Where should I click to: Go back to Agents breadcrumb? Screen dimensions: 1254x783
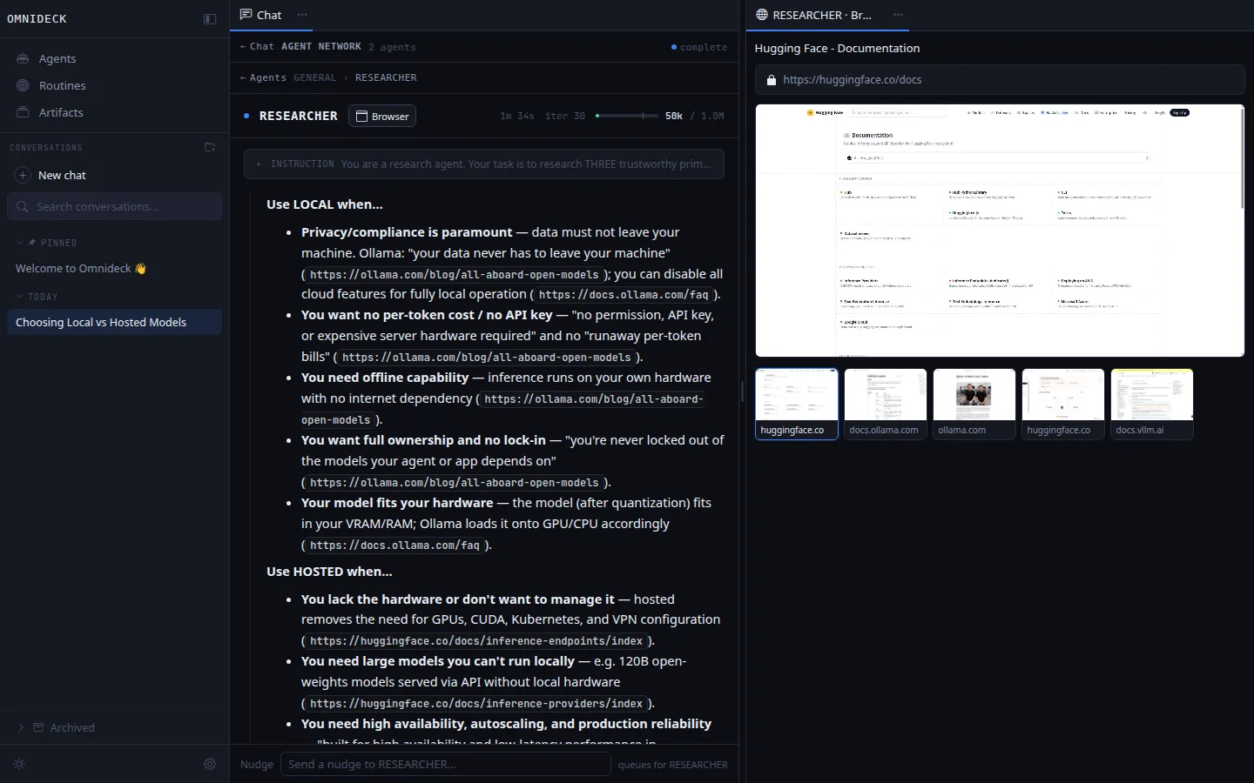point(263,77)
